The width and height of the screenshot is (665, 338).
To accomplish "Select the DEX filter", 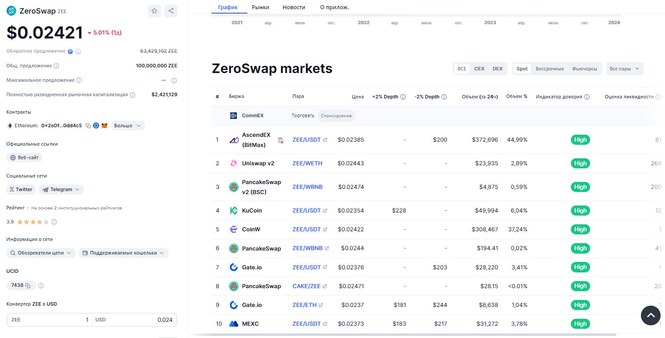I will pyautogui.click(x=498, y=69).
